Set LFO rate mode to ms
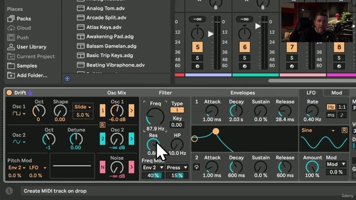The height and width of the screenshot is (200, 356). 331,115
